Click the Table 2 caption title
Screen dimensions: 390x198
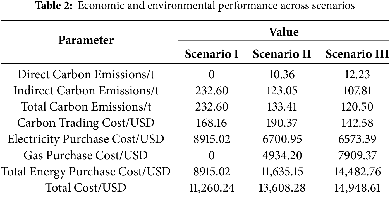tap(195, 6)
